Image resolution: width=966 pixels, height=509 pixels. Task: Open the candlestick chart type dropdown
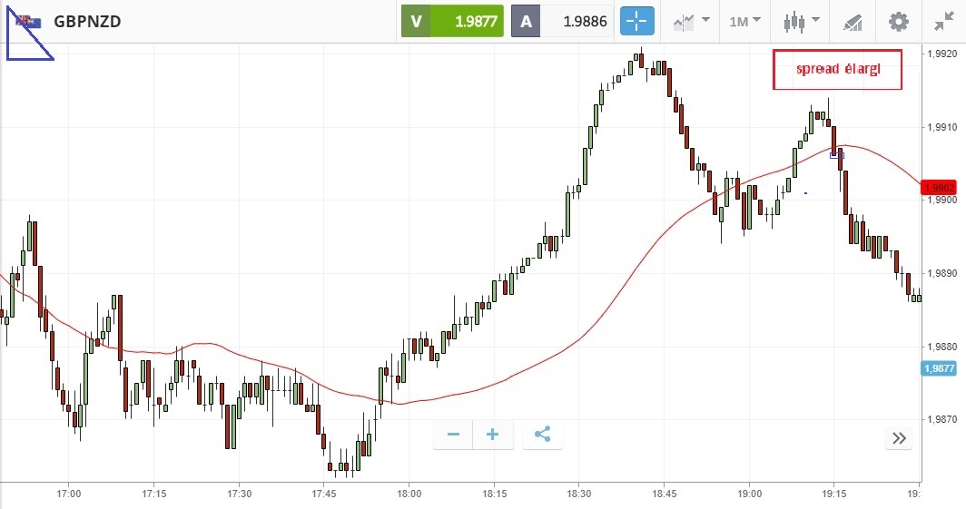[802, 21]
